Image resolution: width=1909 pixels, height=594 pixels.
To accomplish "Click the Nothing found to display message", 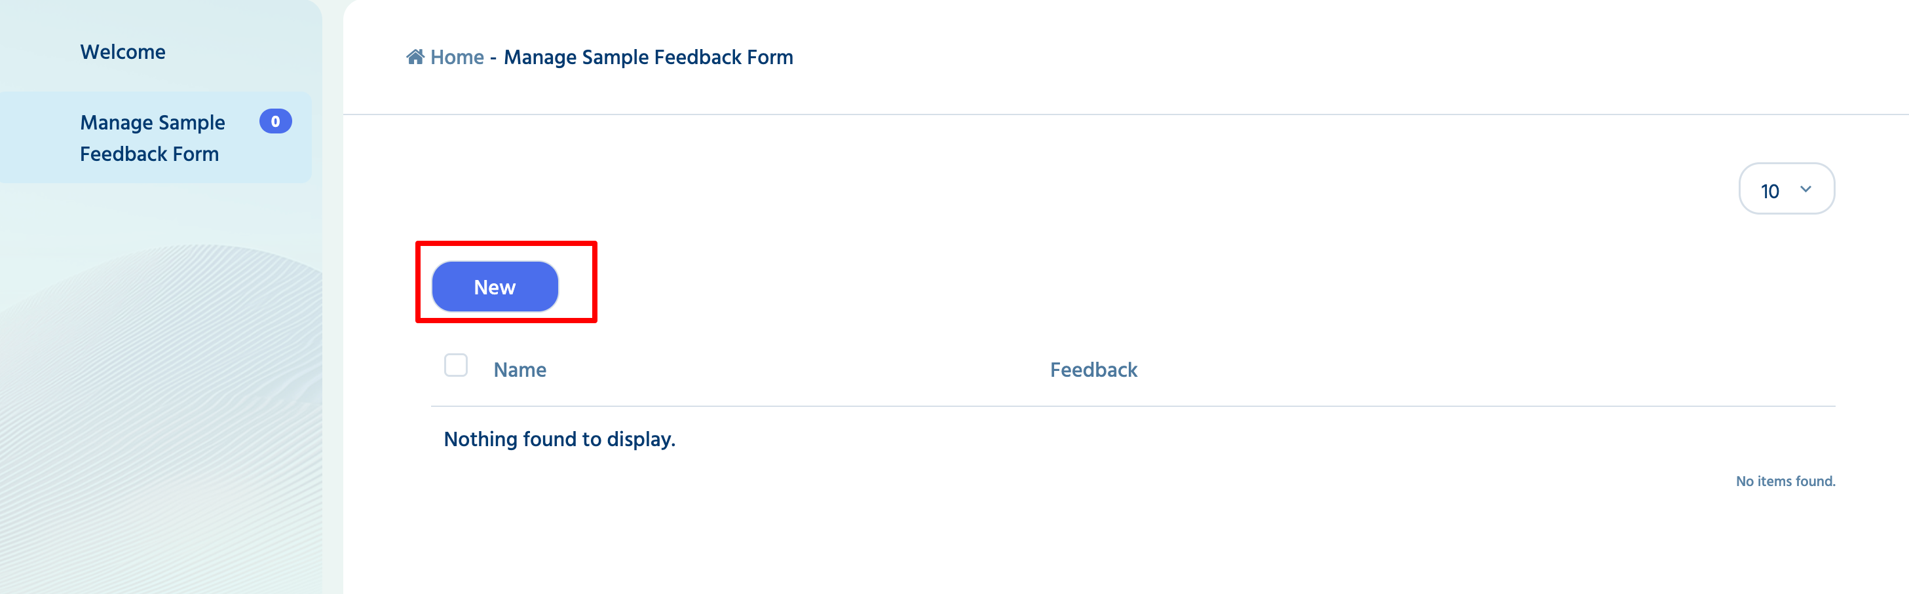I will 559,439.
